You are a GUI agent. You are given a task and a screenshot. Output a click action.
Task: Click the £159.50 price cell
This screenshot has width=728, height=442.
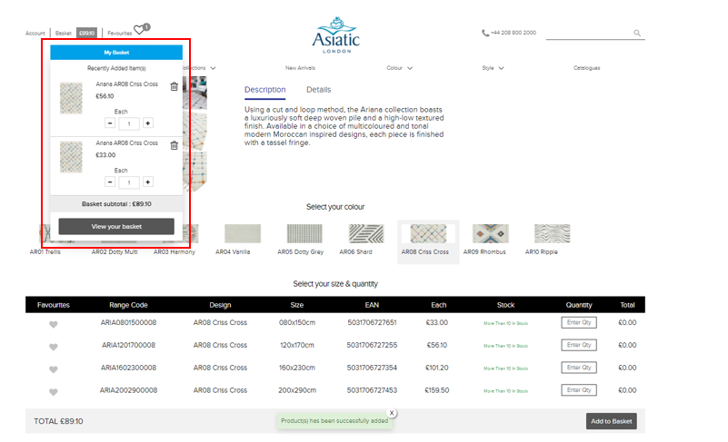(437, 390)
